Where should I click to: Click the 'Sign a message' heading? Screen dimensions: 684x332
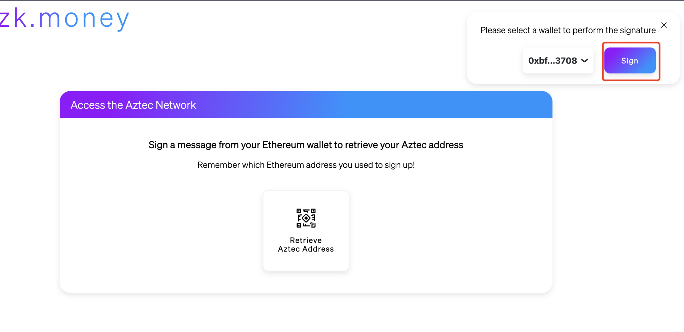tap(306, 145)
